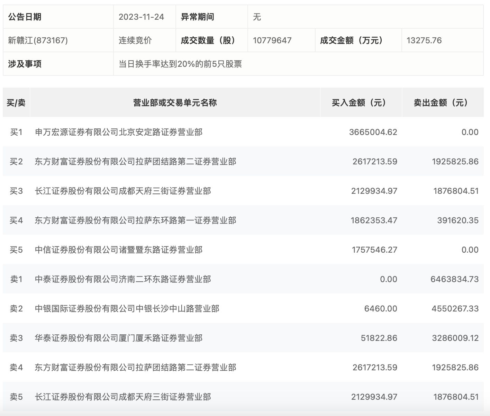The image size is (490, 416).
Task: Click the 营业部或交易单元名称 column header
Action: pyautogui.click(x=175, y=102)
